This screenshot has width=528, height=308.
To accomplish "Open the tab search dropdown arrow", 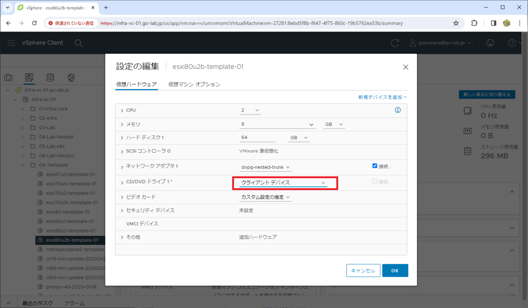I will (x=7, y=7).
